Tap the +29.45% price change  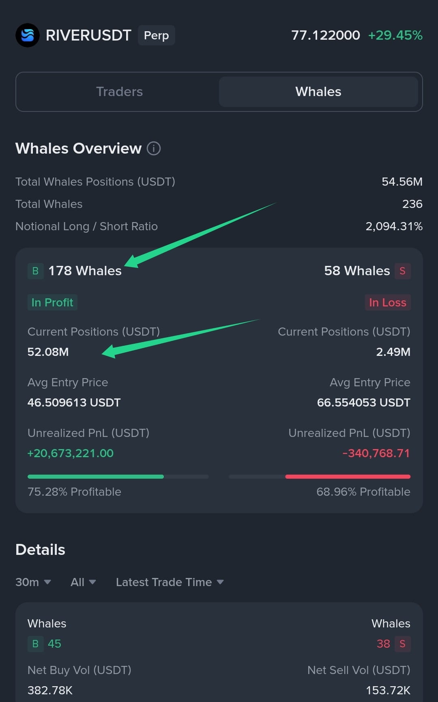(x=395, y=35)
